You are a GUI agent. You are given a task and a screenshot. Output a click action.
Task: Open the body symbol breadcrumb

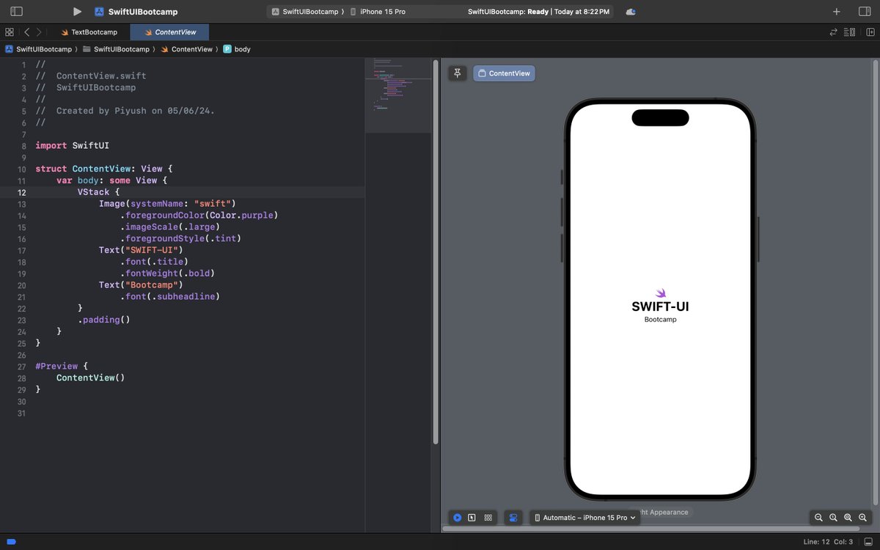pos(237,49)
